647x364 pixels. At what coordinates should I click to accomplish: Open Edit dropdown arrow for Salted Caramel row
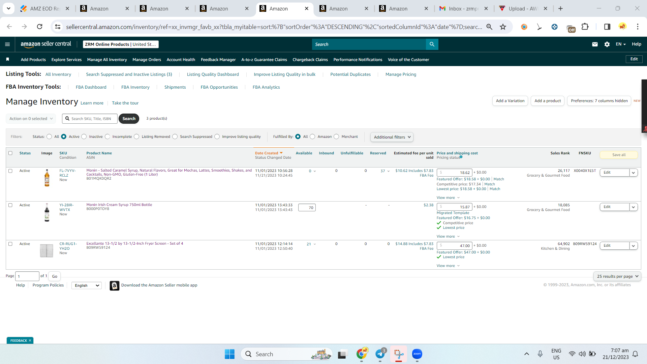tap(634, 173)
